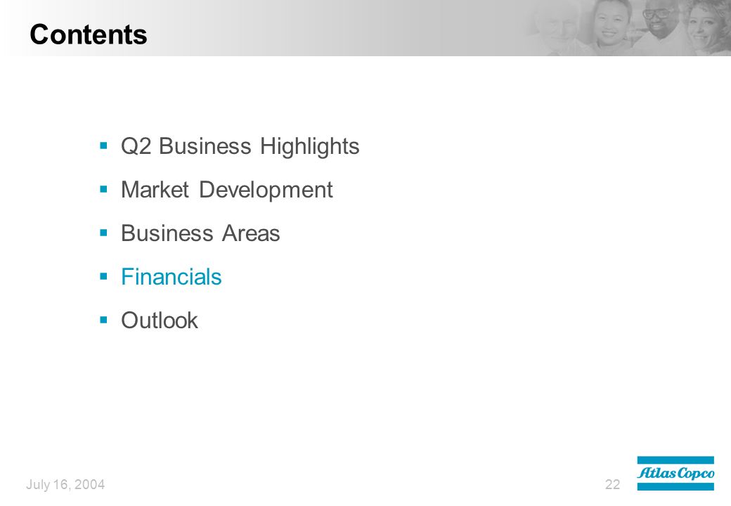
Task: Click the bullet beside Q2 Business Highlights
Action: coord(103,146)
